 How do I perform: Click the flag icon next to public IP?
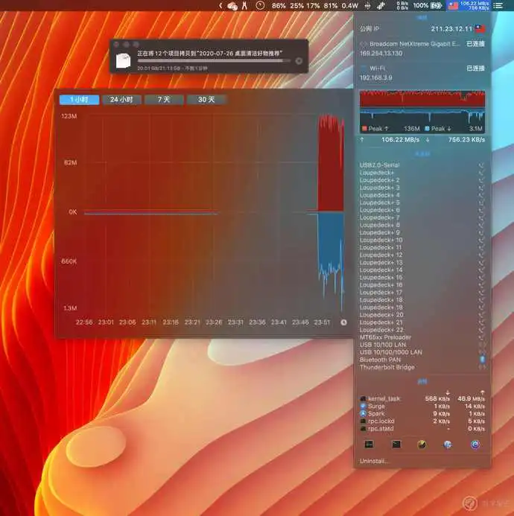coord(480,28)
